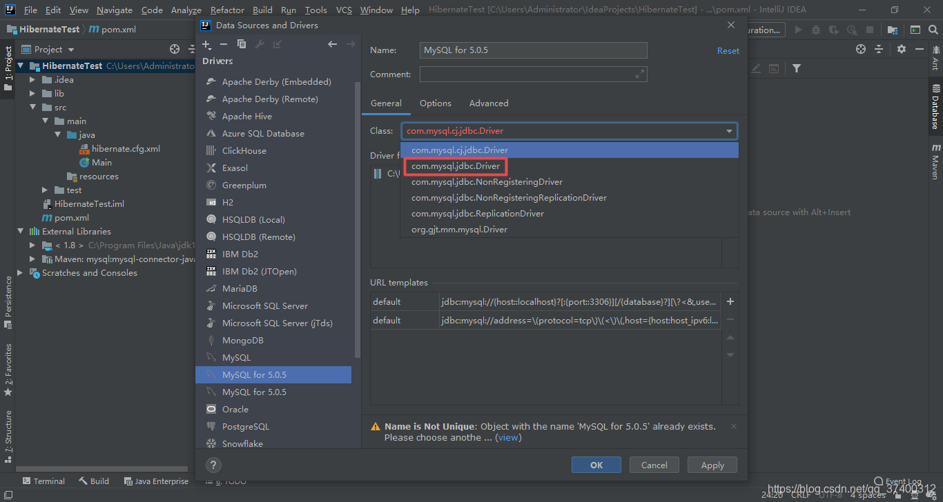
Task: Open the VCS menu
Action: click(x=344, y=10)
